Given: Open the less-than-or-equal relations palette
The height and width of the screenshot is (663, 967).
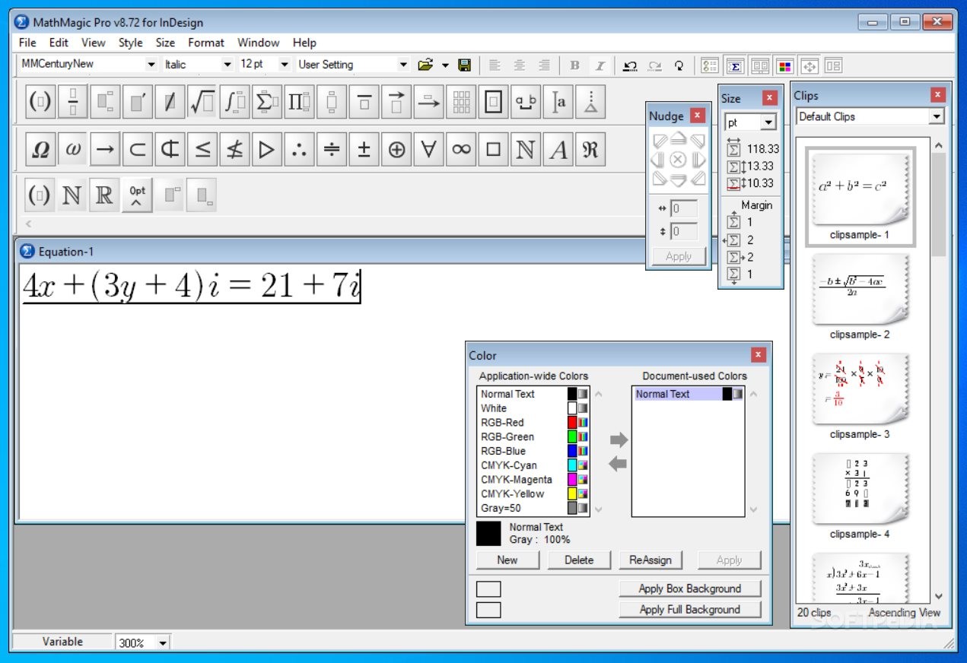Looking at the screenshot, I should click(202, 150).
